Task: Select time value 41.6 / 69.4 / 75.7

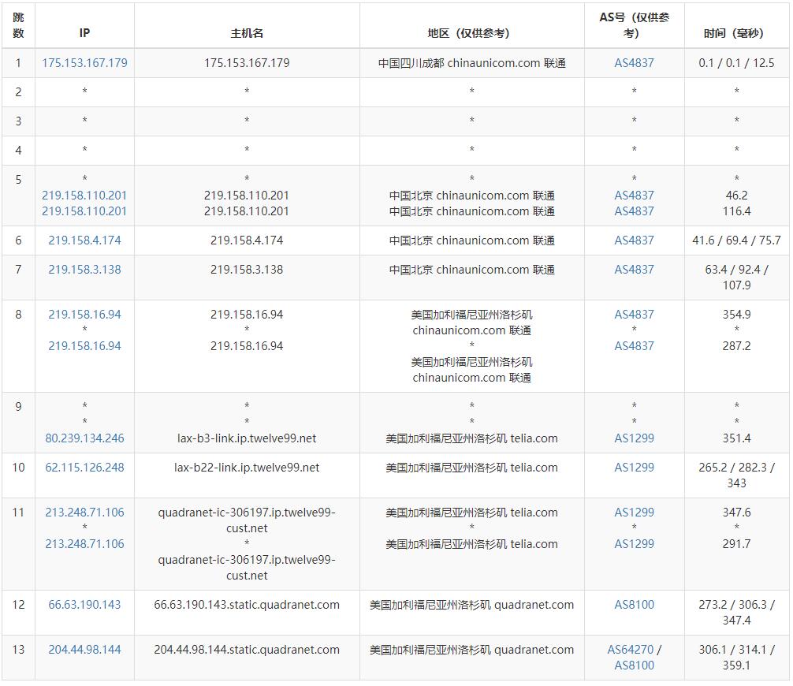Action: 736,240
